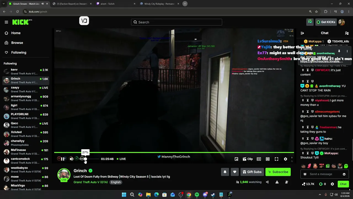Viewport: 353px width, 199px height.
Task: Click the Gift Subs button
Action: [x=252, y=172]
